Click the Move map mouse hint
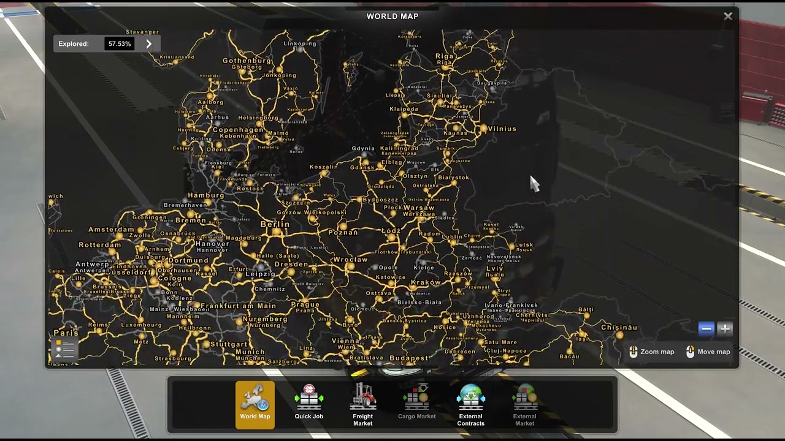 pos(708,352)
